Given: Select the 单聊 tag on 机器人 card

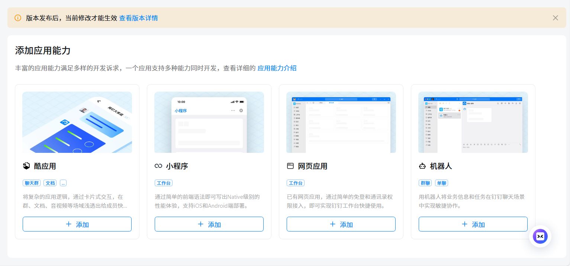Looking at the screenshot, I should click(441, 183).
